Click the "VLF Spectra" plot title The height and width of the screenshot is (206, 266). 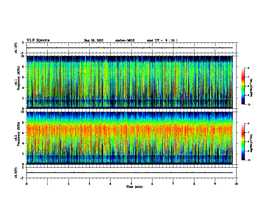point(38,40)
